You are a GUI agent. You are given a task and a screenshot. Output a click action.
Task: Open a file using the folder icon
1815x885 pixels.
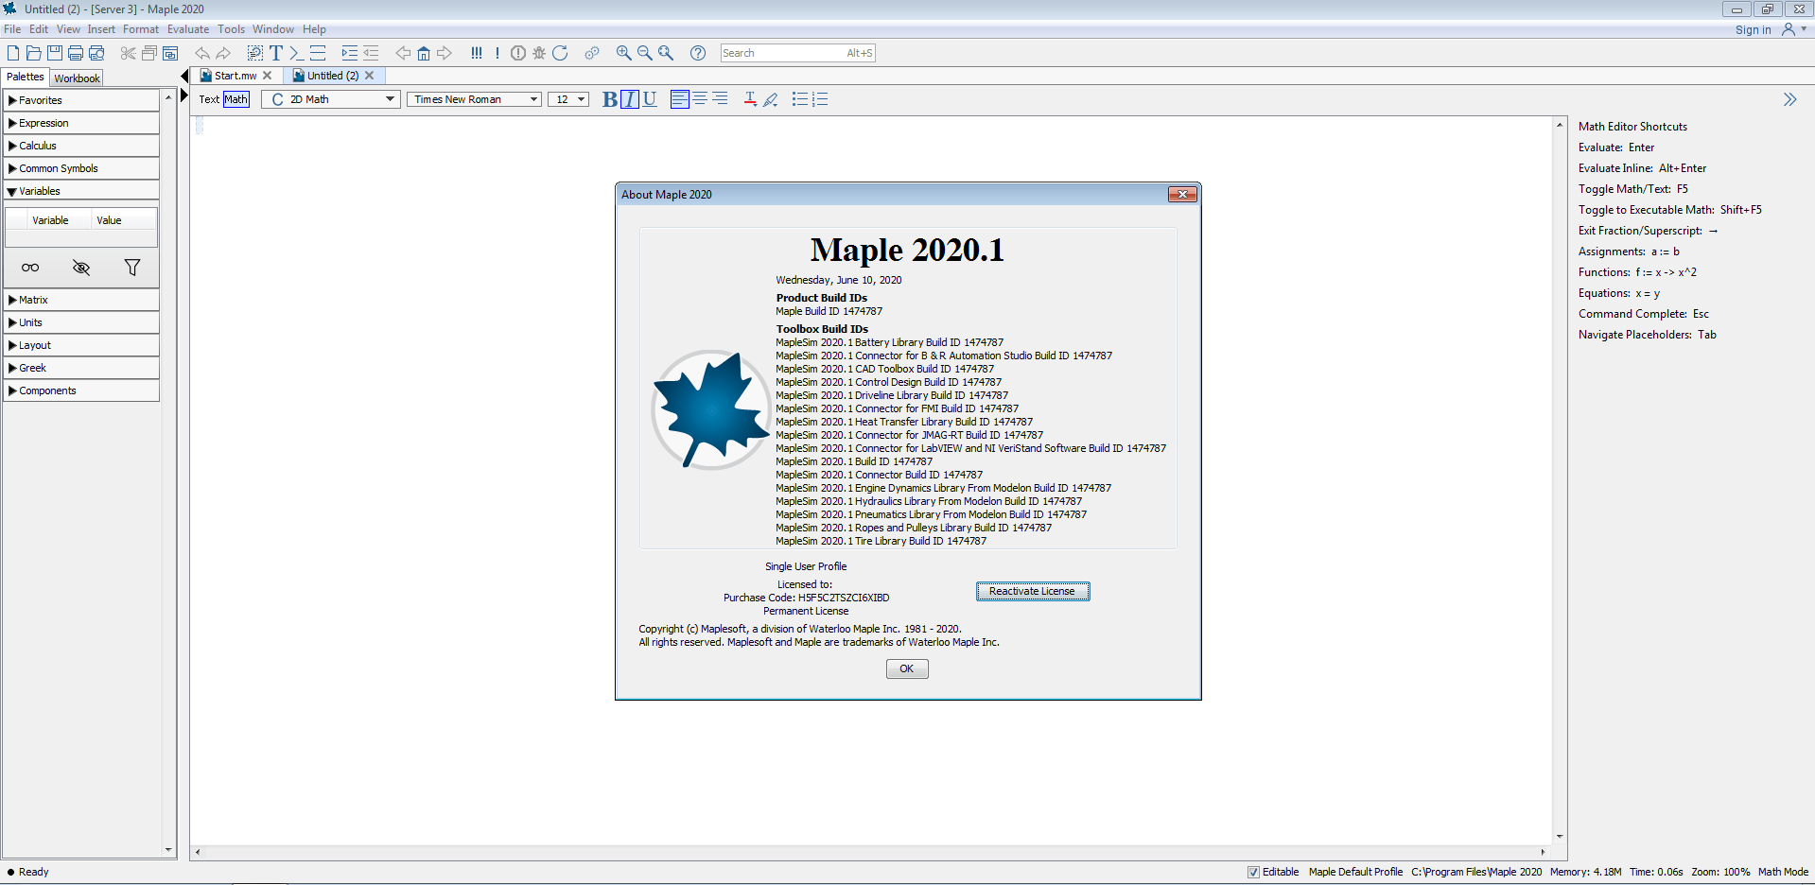pos(34,53)
